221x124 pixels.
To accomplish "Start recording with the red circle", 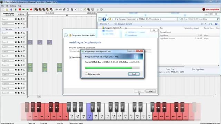I will (x=31, y=10).
